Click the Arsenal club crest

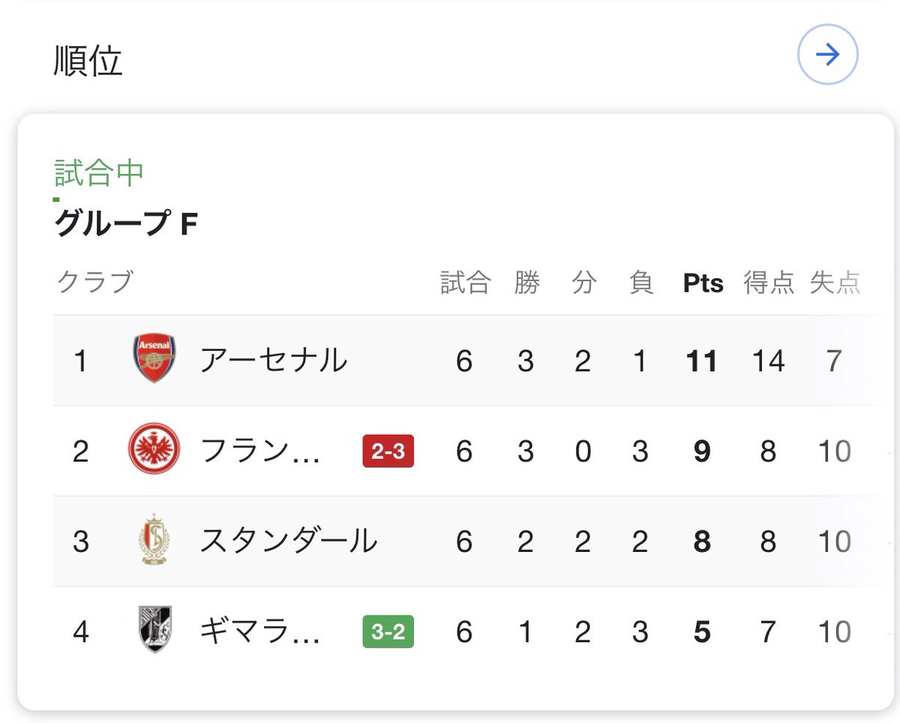point(154,360)
